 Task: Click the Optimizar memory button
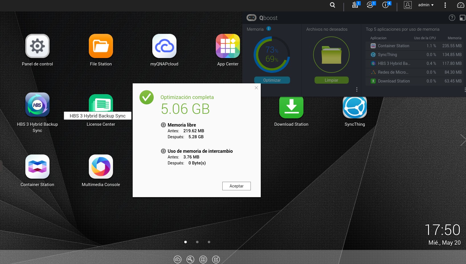click(x=272, y=80)
